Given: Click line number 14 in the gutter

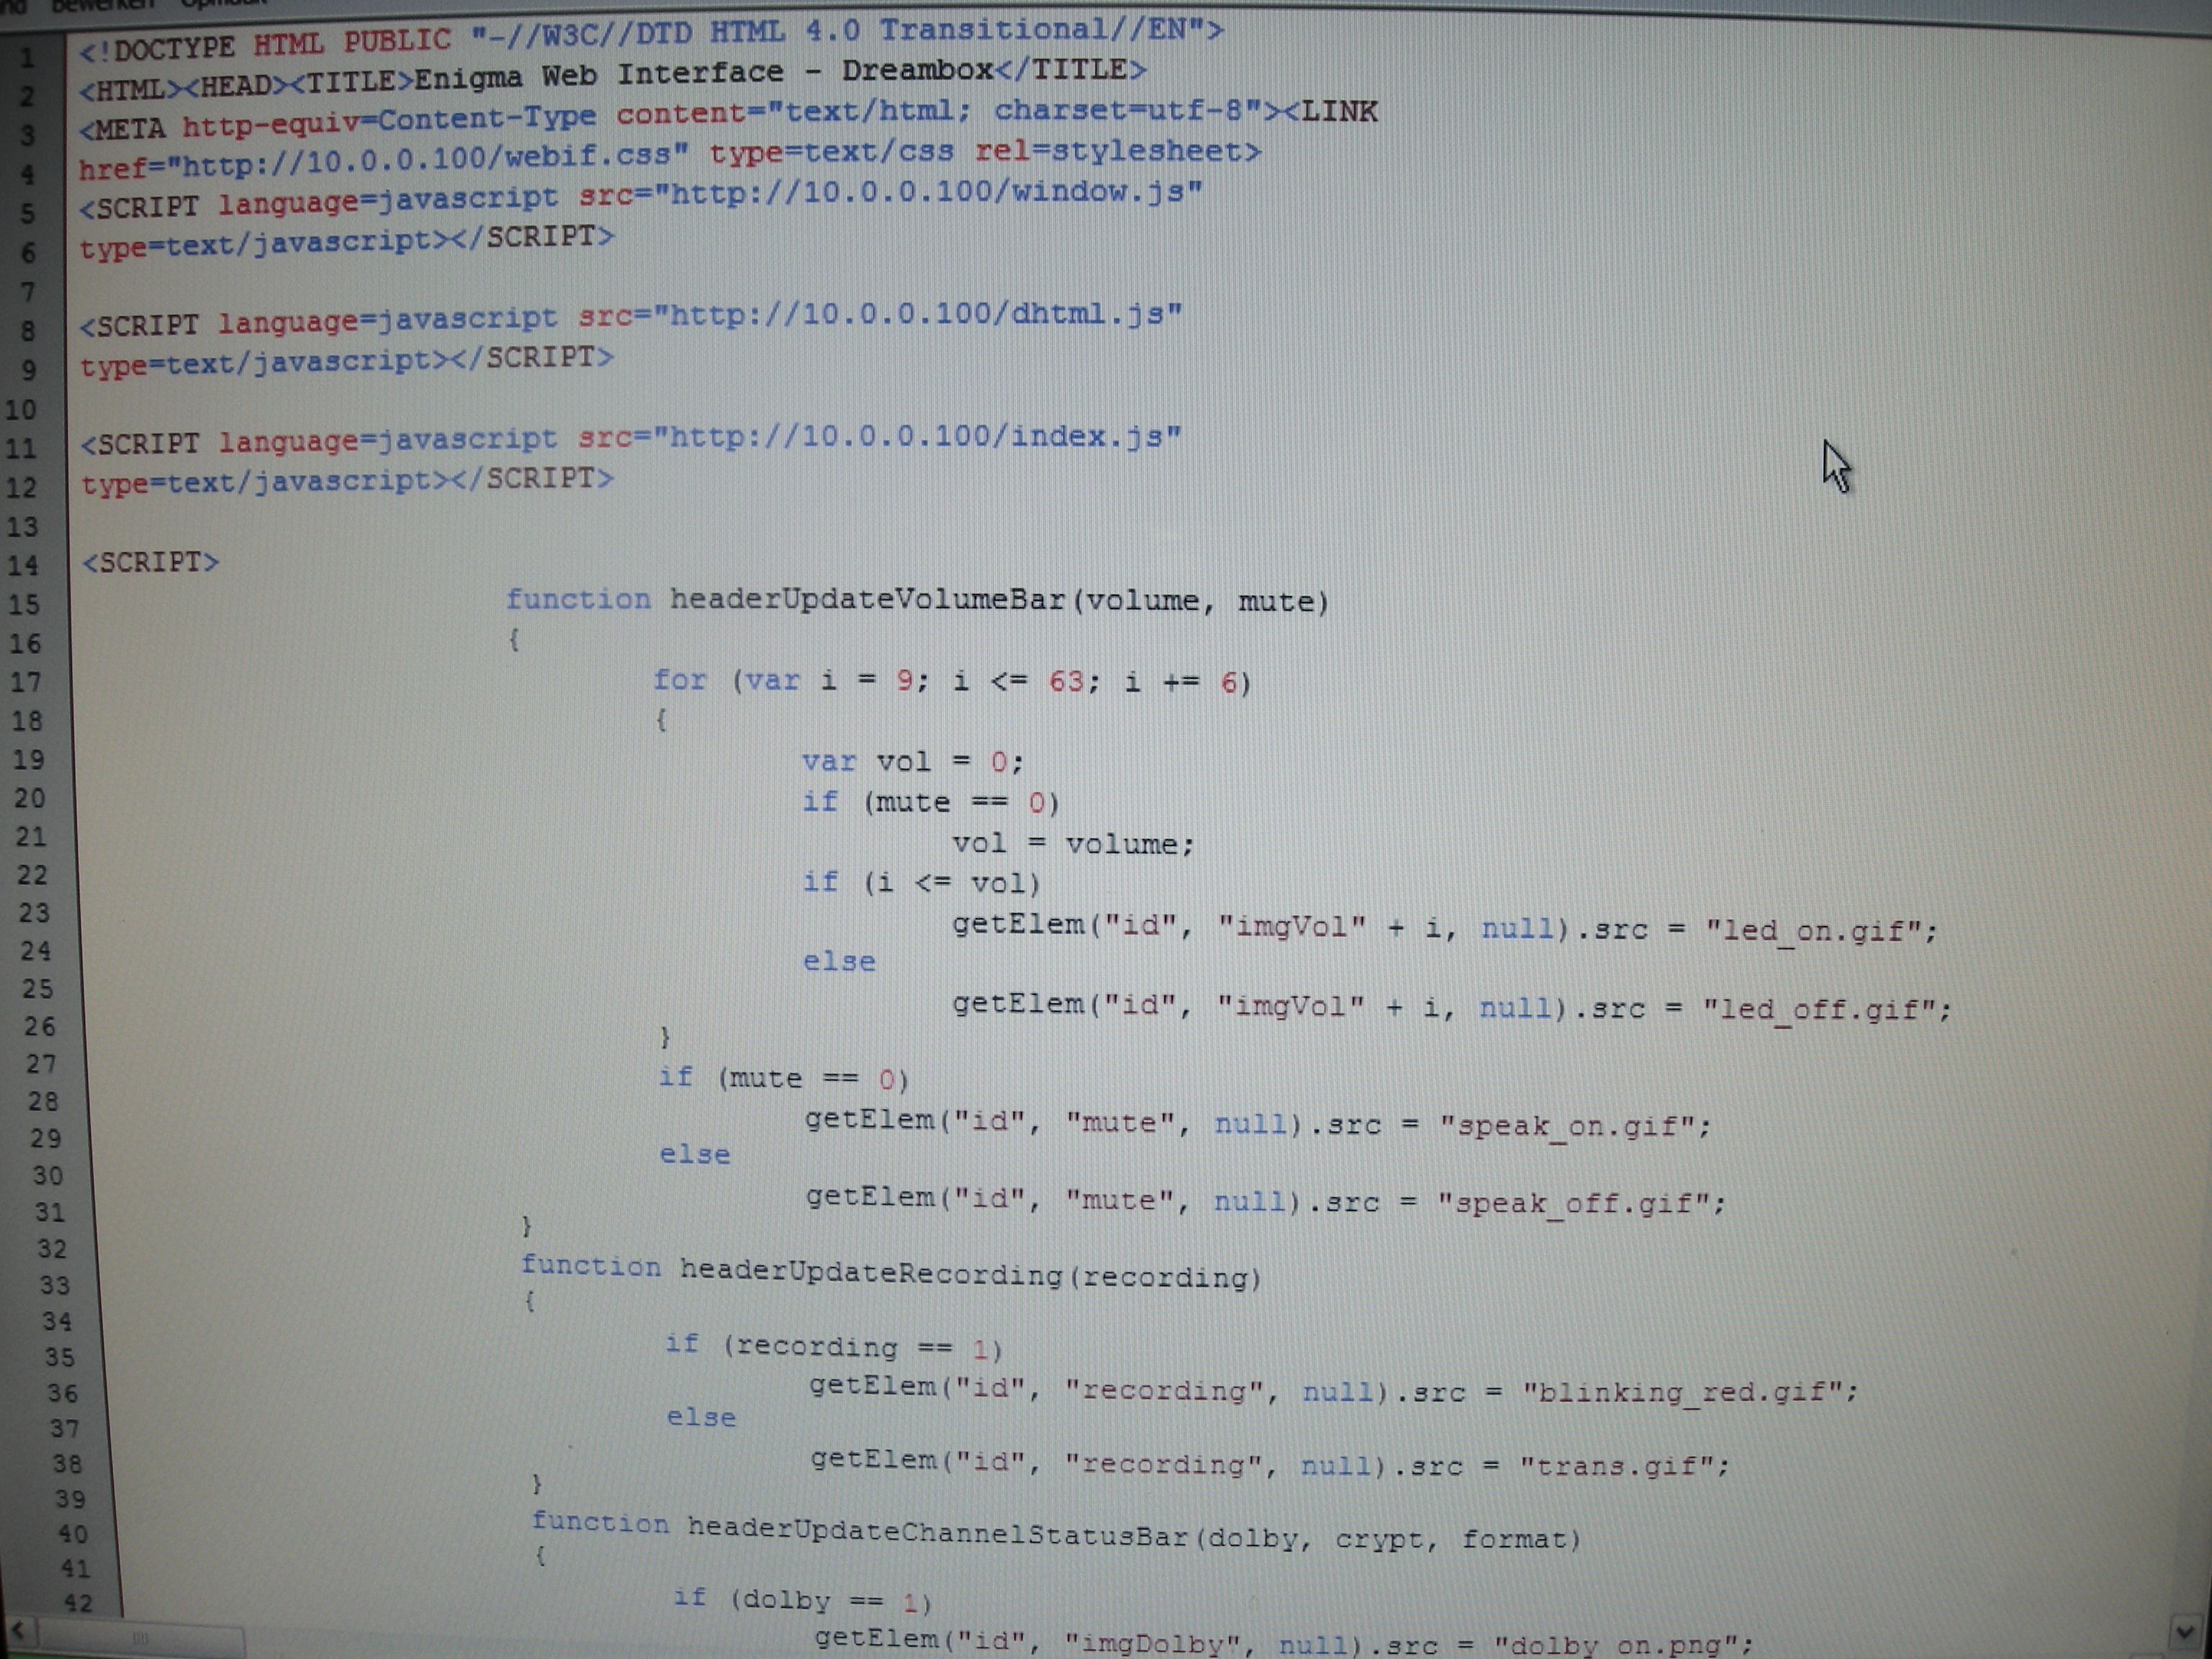Looking at the screenshot, I should tap(22, 566).
